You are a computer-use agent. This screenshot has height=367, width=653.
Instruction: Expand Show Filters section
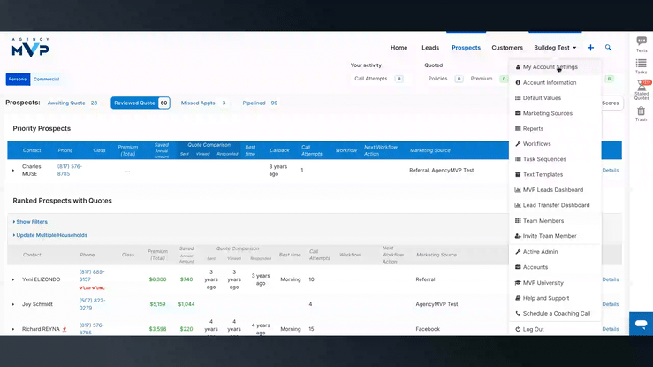point(30,222)
